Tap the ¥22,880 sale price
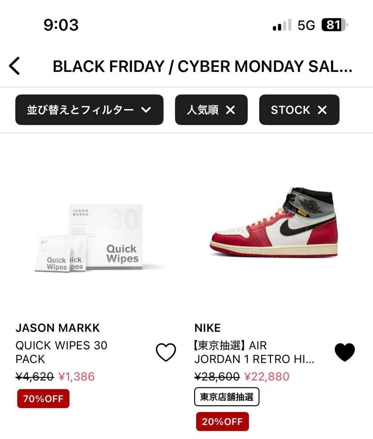Screen dimensions: 373x439 tap(267, 376)
